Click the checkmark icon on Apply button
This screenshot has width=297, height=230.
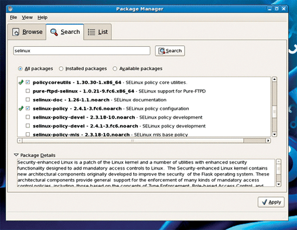[x=264, y=202]
